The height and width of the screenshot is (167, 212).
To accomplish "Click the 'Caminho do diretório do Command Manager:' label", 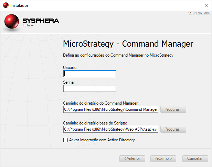I will [101, 103].
